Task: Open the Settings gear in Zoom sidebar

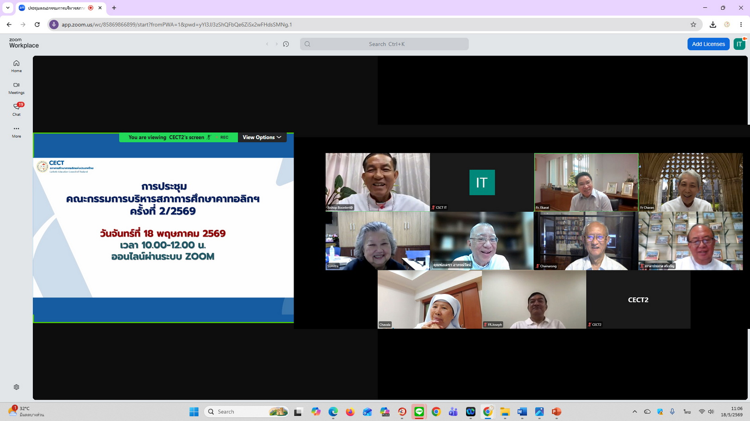Action: [16, 387]
